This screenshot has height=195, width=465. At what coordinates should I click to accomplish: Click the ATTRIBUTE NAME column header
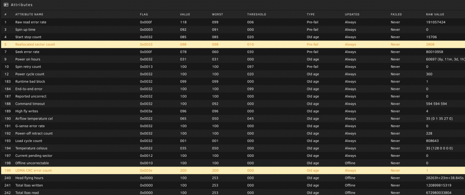click(29, 14)
